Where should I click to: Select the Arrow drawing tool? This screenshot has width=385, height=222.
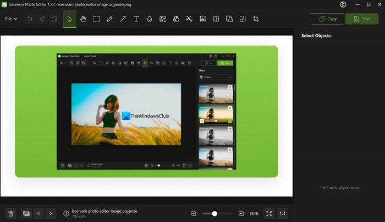pyautogui.click(x=123, y=19)
